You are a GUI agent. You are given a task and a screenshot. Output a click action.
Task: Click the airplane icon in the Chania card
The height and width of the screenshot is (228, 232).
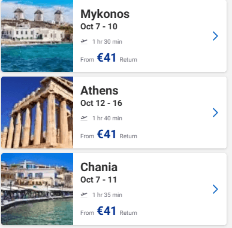point(84,194)
